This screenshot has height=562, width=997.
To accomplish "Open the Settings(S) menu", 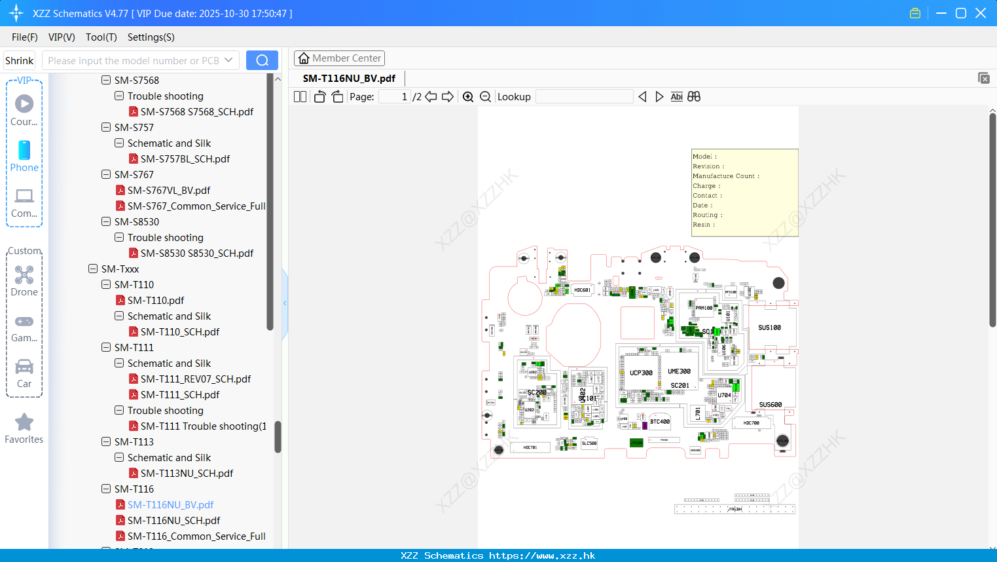I will coord(151,37).
